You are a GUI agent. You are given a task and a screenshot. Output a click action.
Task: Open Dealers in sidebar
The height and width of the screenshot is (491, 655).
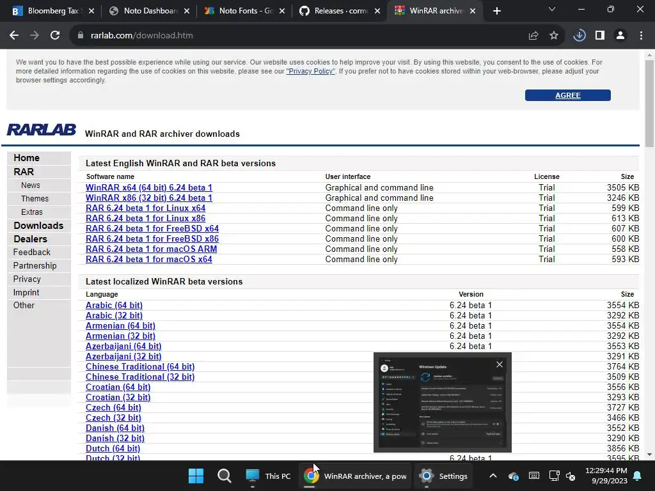tap(30, 239)
